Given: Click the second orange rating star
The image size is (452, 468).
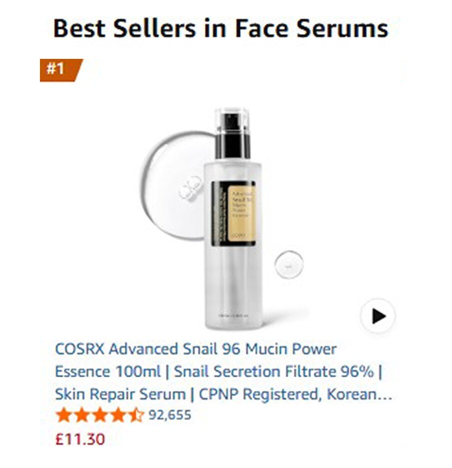Looking at the screenshot, I should [x=81, y=415].
